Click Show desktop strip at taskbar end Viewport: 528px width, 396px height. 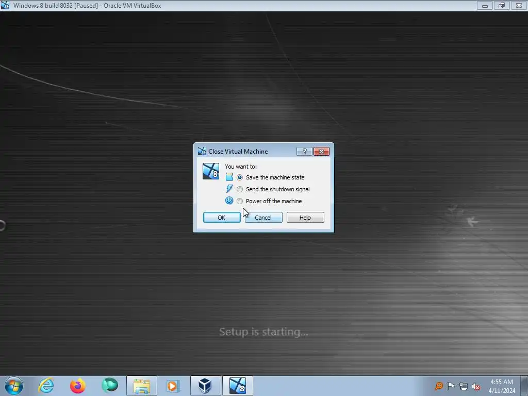[x=524, y=386]
